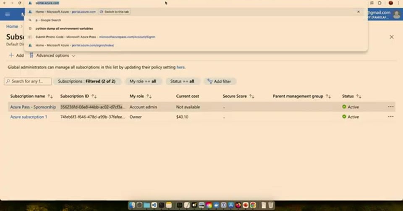Open the Azure Pass - Sponsorship subscription link
The height and width of the screenshot is (211, 403).
pyautogui.click(x=33, y=107)
